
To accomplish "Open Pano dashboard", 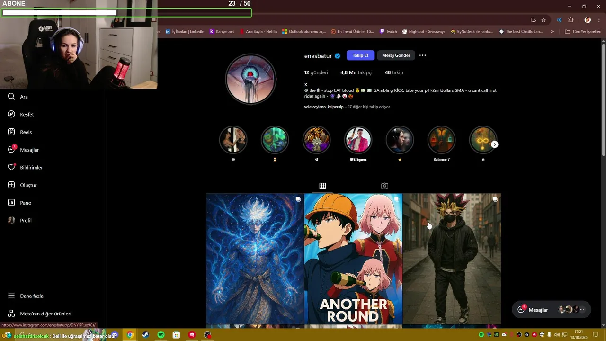I will (19, 203).
